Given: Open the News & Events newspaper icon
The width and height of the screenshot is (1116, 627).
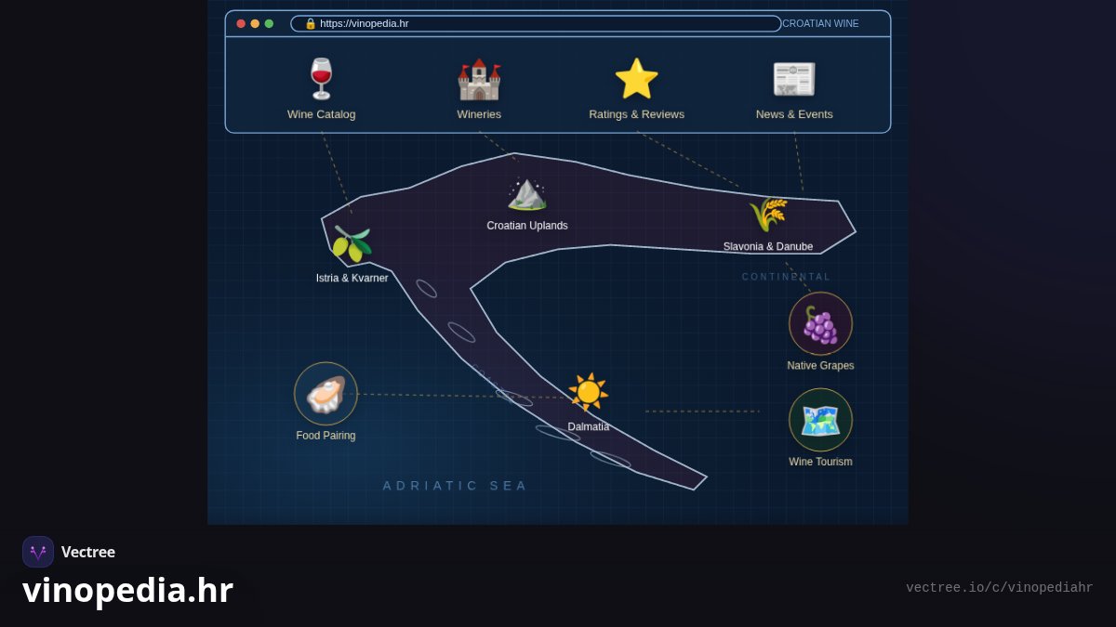Looking at the screenshot, I should [794, 79].
